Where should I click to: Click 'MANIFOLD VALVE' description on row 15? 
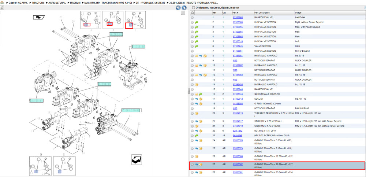click(x=263, y=89)
